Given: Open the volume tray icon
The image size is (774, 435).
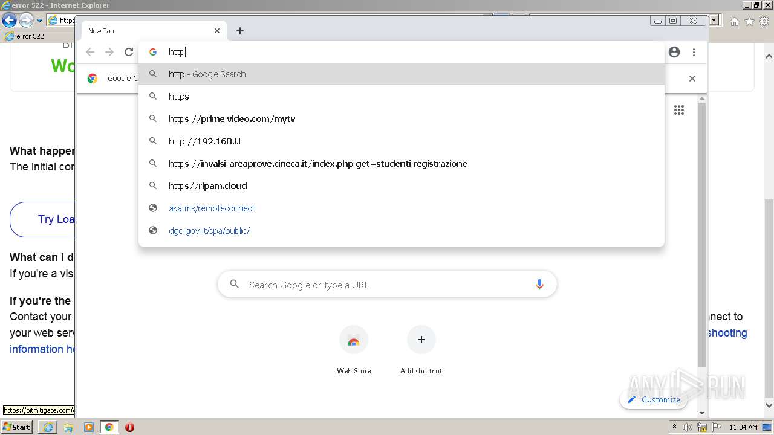Looking at the screenshot, I should 688,427.
